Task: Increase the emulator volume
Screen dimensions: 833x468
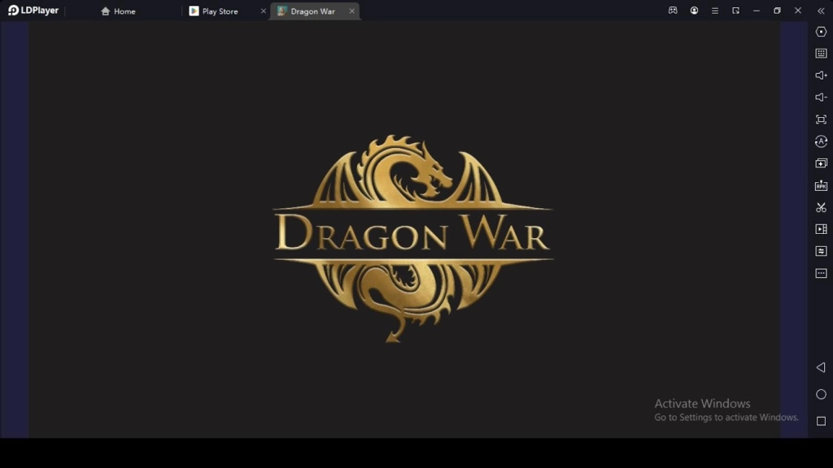Action: point(821,76)
